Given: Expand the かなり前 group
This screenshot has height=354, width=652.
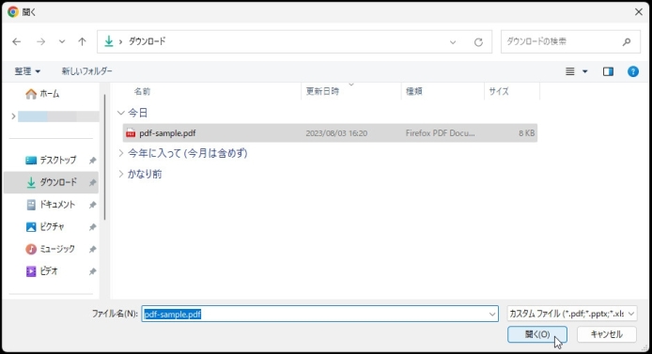Looking at the screenshot, I should pyautogui.click(x=121, y=174).
